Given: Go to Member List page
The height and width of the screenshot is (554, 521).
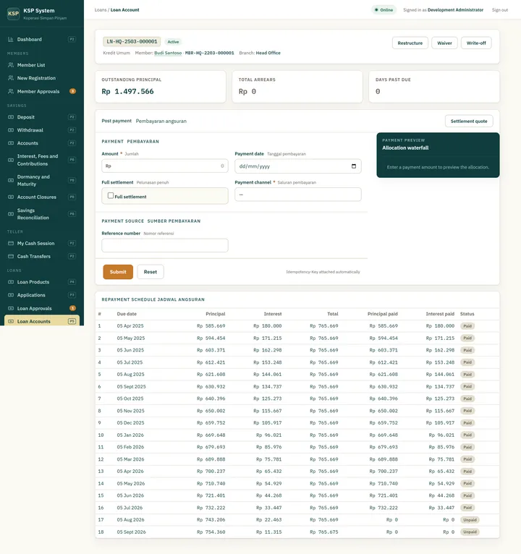Looking at the screenshot, I should point(42,65).
